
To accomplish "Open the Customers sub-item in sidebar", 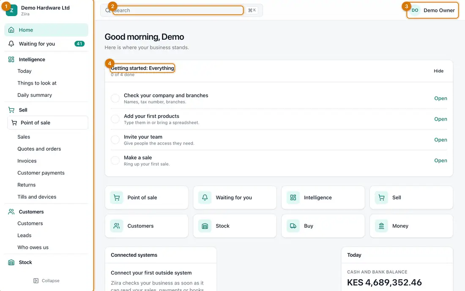I will [30, 223].
